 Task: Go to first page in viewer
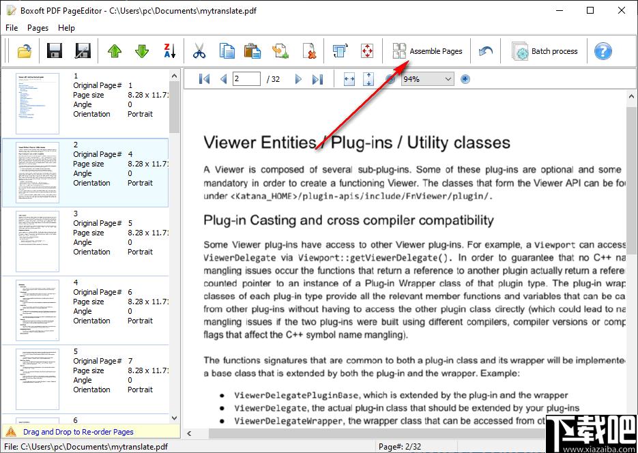point(204,79)
